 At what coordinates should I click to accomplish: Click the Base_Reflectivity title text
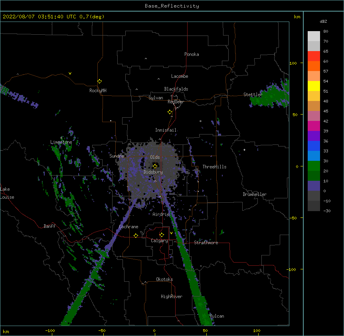coord(172,6)
